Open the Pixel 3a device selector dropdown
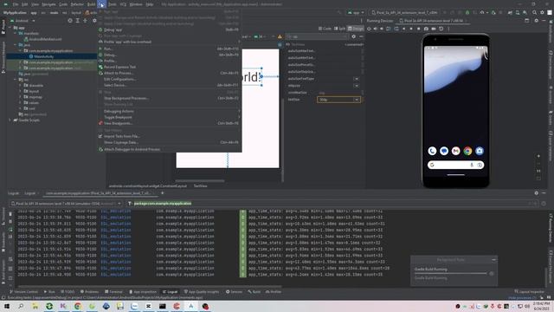The image size is (554, 312). tap(405, 12)
